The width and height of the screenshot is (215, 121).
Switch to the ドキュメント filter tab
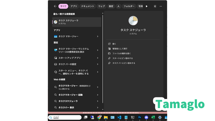tap(88, 6)
